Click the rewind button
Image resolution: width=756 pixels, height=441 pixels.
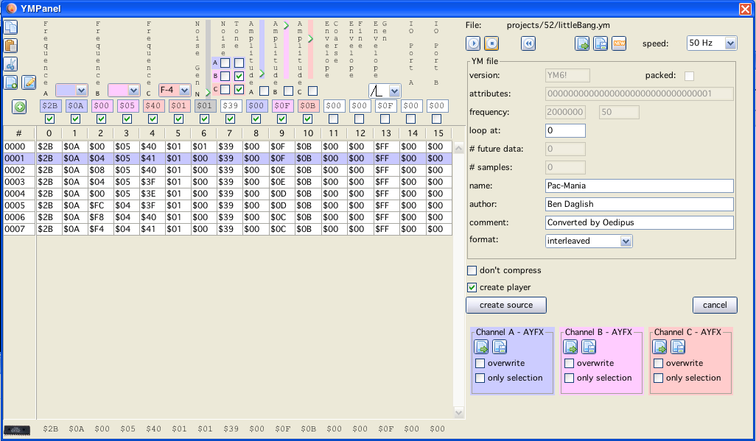point(528,43)
